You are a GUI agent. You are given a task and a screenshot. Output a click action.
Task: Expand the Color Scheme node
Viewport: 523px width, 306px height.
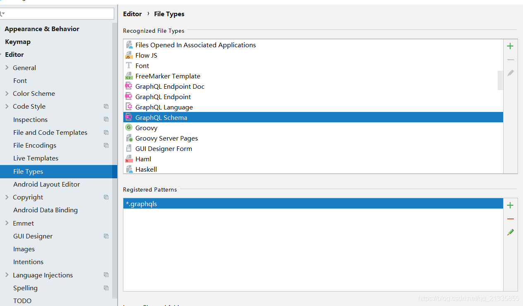click(x=7, y=94)
